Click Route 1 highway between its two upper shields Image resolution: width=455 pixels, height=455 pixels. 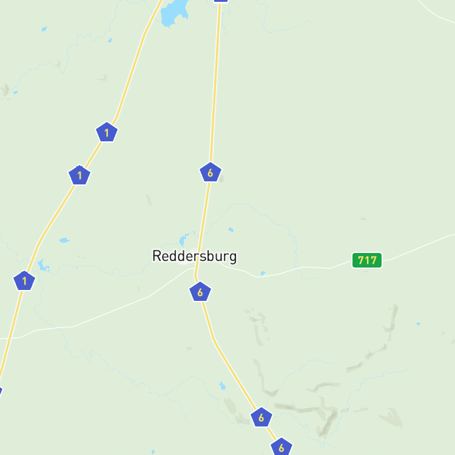[x=93, y=154]
